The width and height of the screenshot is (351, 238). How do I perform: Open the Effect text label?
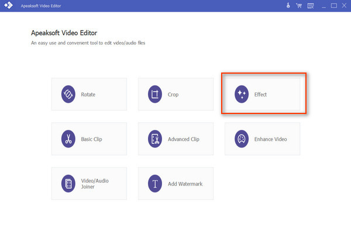260,95
